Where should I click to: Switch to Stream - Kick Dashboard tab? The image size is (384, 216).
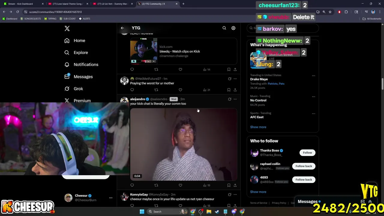[23, 4]
